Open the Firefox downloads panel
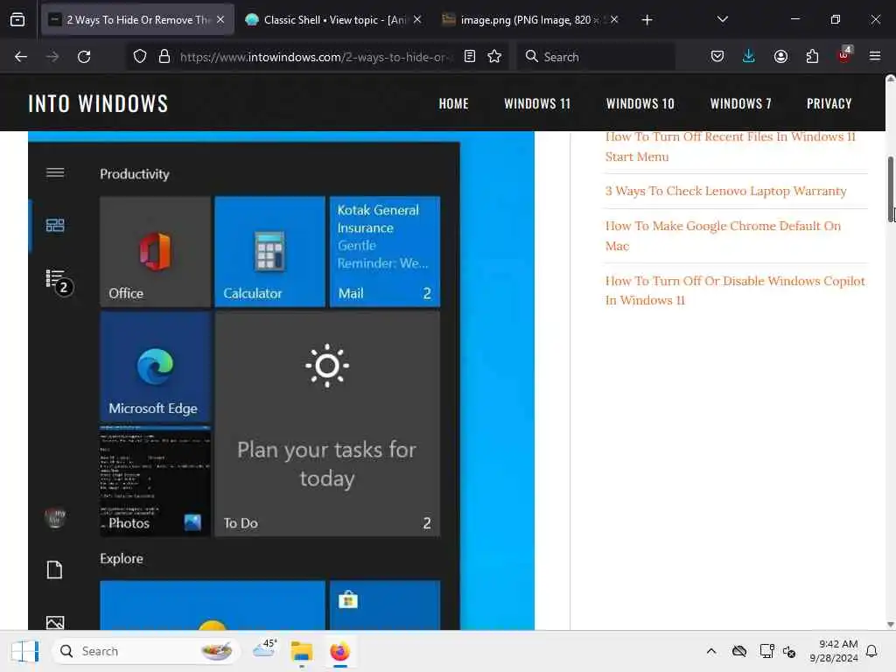Image resolution: width=896 pixels, height=672 pixels. [x=749, y=57]
